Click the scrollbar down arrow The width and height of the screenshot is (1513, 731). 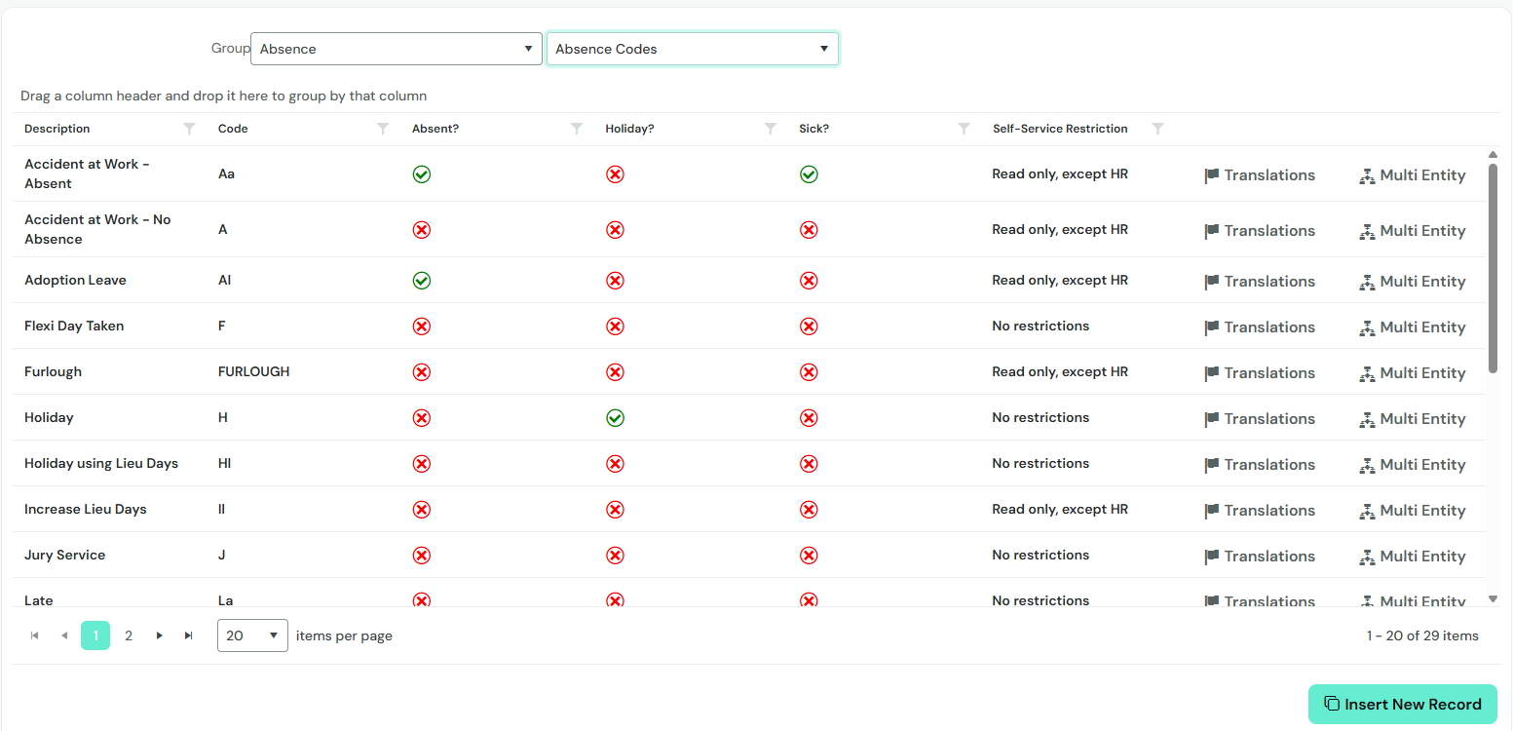[1494, 599]
